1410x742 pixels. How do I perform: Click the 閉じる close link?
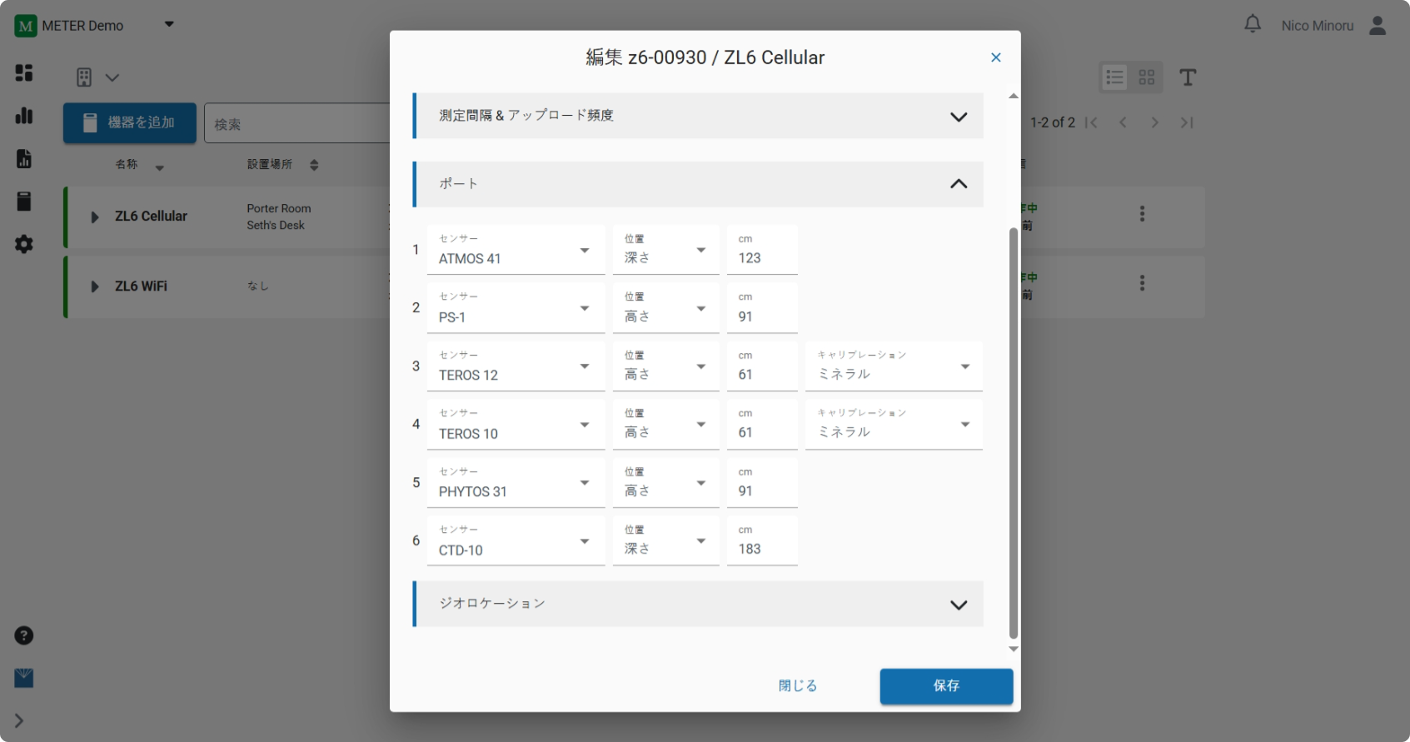[x=798, y=686]
